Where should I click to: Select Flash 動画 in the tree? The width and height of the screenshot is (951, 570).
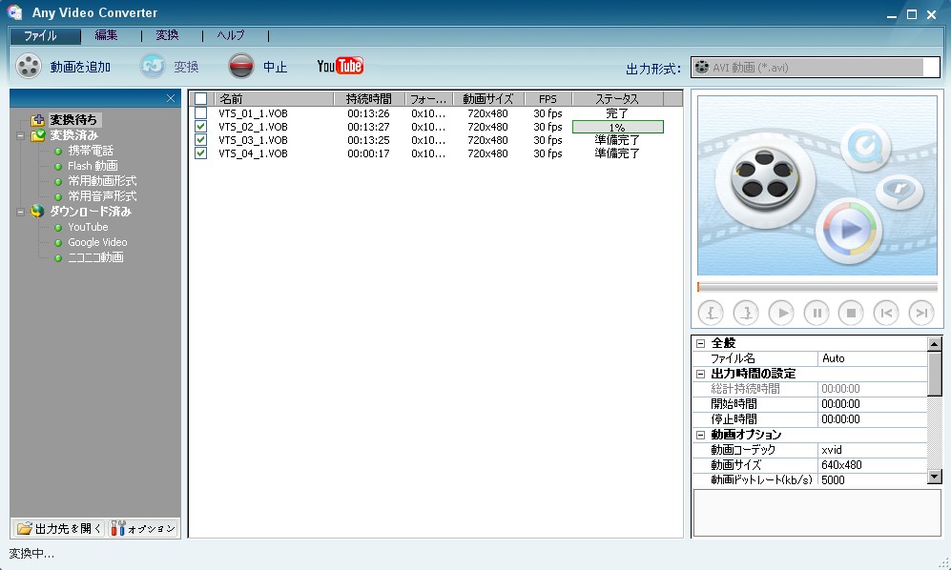[x=93, y=166]
